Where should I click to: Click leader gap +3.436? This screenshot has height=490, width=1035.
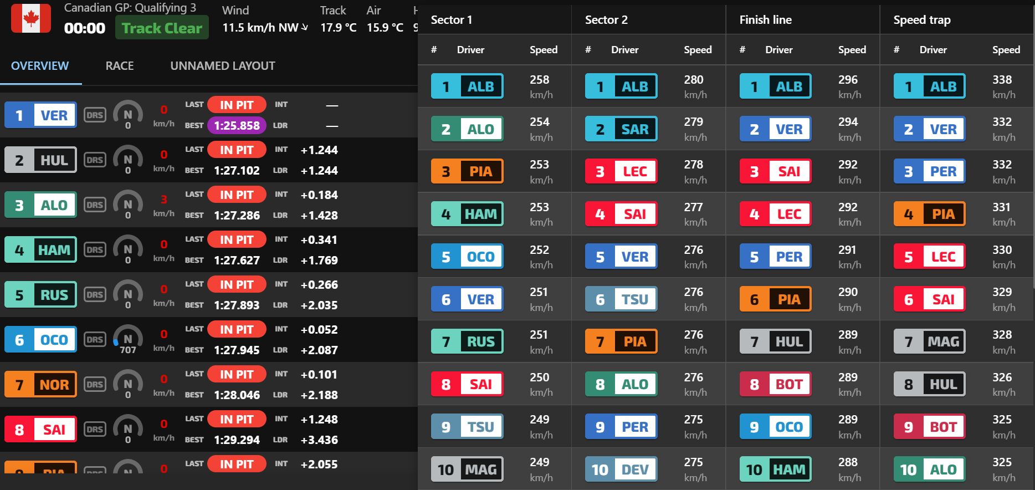click(x=319, y=440)
